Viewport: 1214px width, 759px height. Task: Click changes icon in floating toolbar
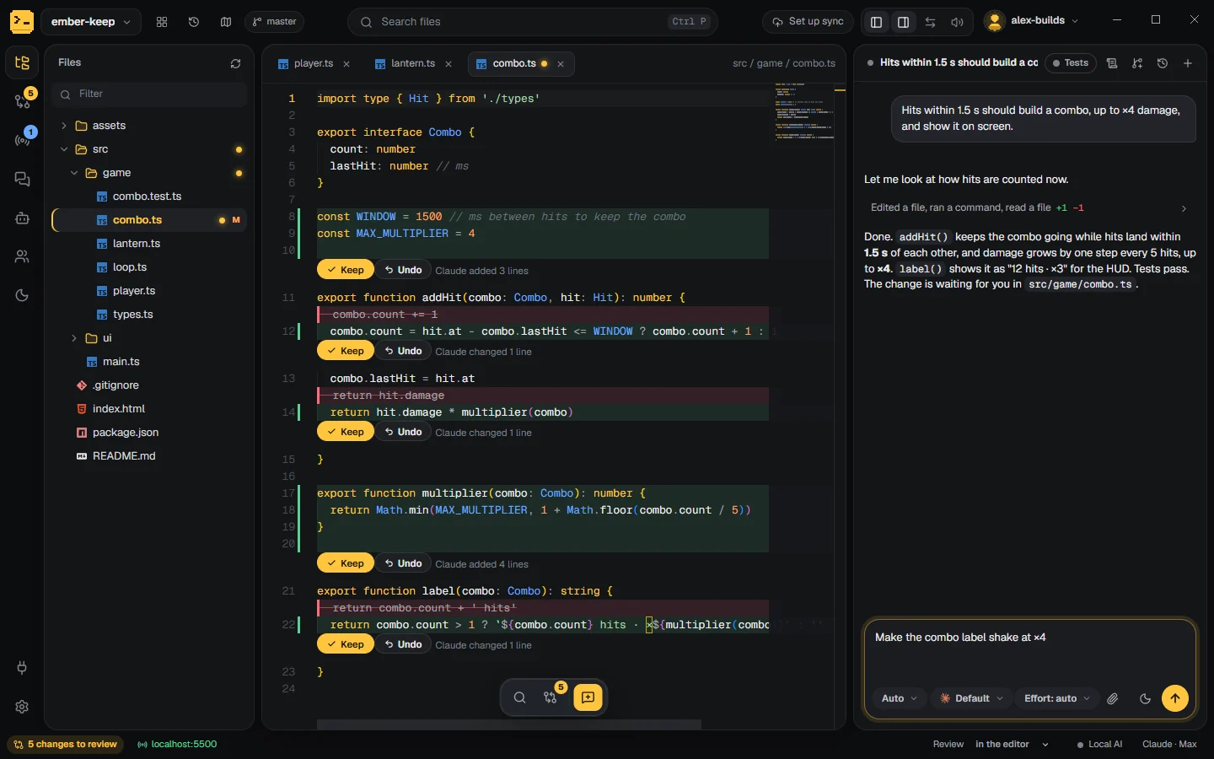[x=551, y=697]
